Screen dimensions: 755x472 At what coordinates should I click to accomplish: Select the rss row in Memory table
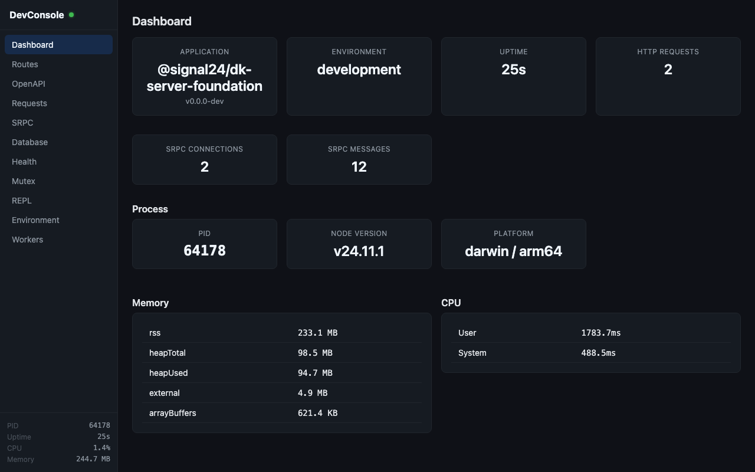point(282,333)
